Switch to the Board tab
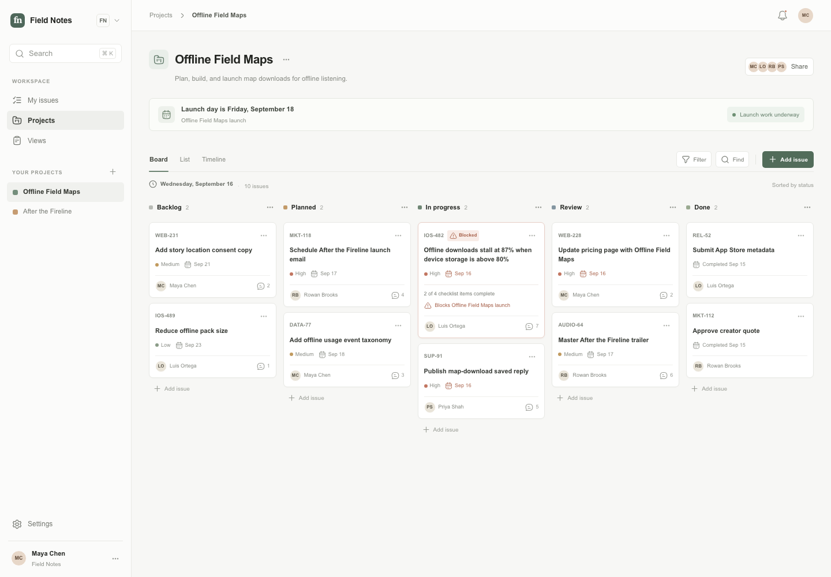This screenshot has height=577, width=831. (x=159, y=159)
